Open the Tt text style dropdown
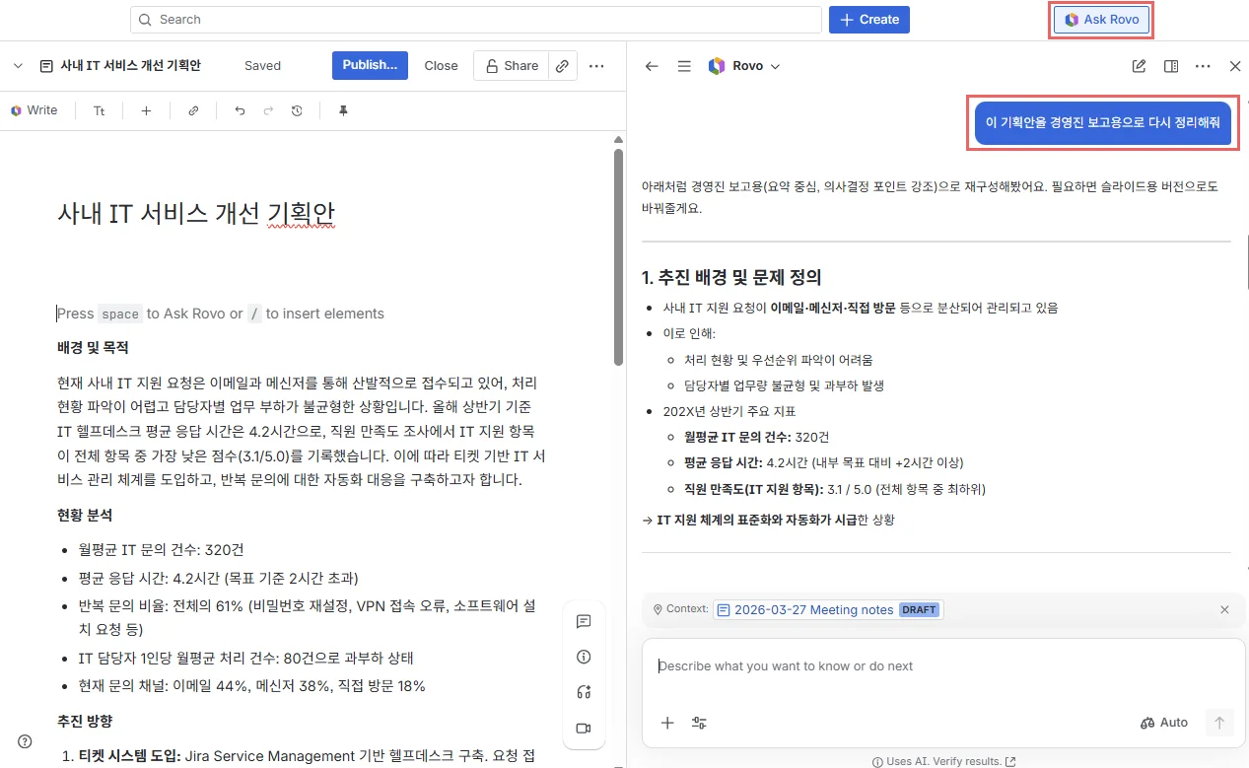 pos(100,111)
